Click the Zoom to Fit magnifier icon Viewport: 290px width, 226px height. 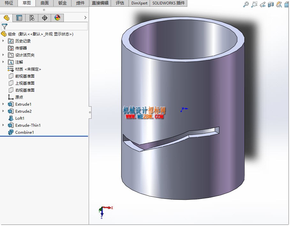coord(246,4)
